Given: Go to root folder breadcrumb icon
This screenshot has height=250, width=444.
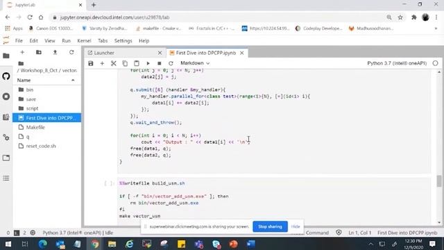Looking at the screenshot, I should 21,63.
